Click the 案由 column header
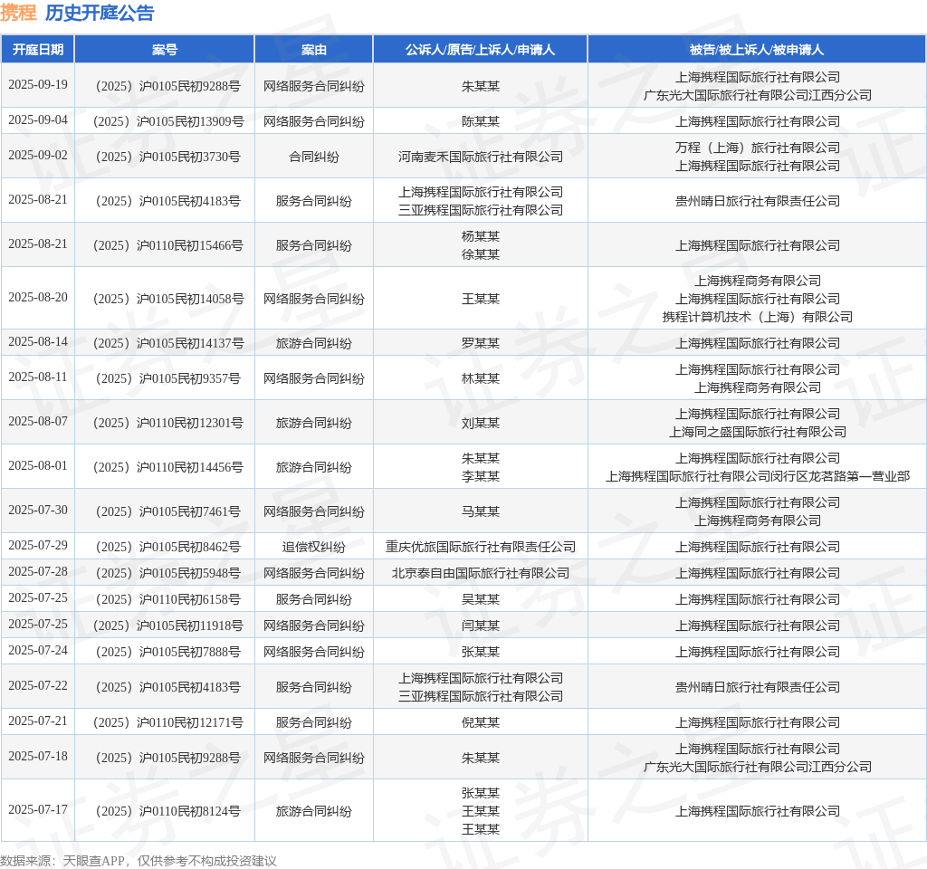Viewport: 927px width, 869px height. pyautogui.click(x=314, y=50)
